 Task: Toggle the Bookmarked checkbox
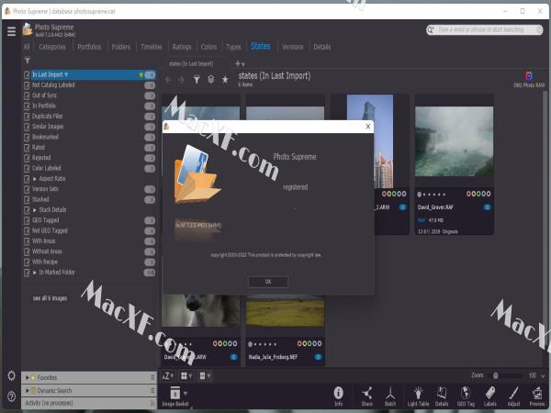(x=27, y=138)
